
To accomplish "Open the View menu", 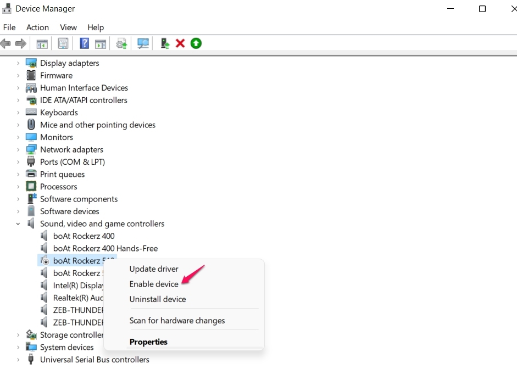I will 68,27.
